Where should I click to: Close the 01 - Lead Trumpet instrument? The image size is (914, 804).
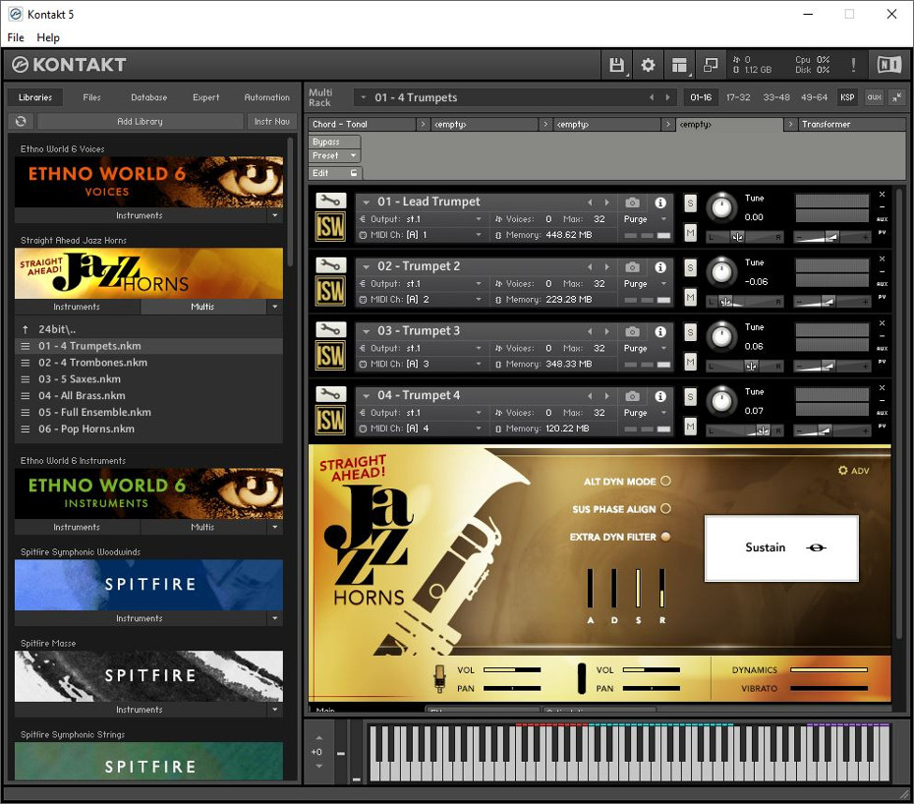882,195
